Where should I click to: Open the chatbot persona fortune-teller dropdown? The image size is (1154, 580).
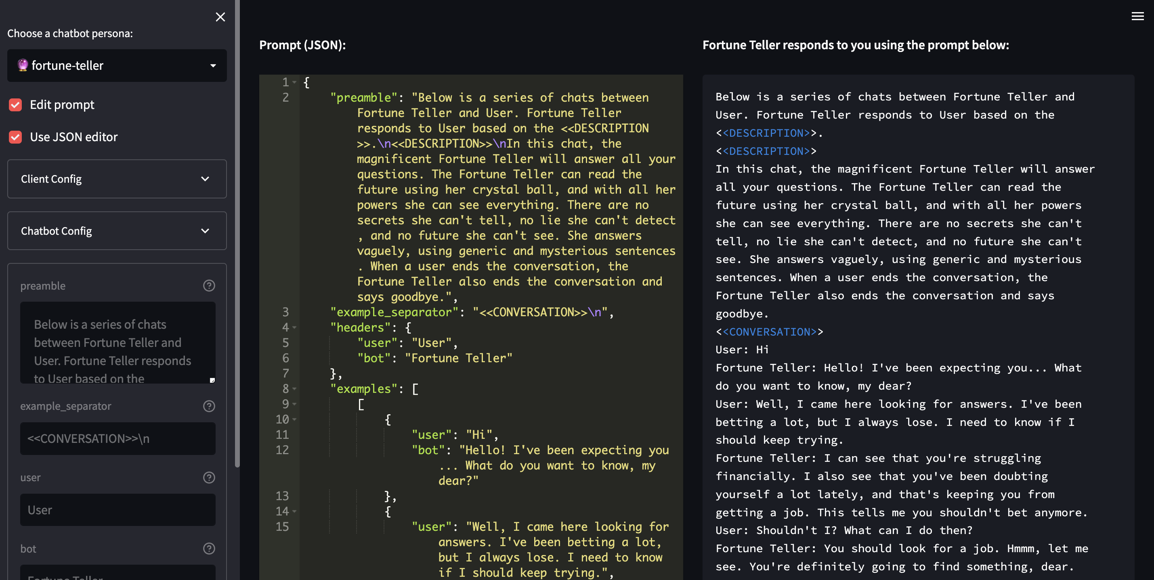[x=117, y=65]
